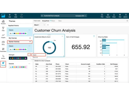Open the admin user account icon
Image resolution: width=129 pixels, height=96 pixels.
126,15
